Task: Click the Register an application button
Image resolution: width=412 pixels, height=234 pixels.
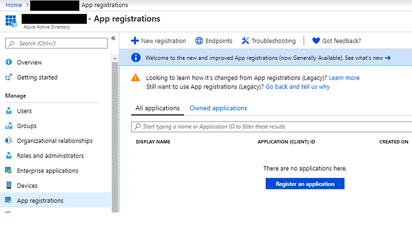Action: coord(305,183)
